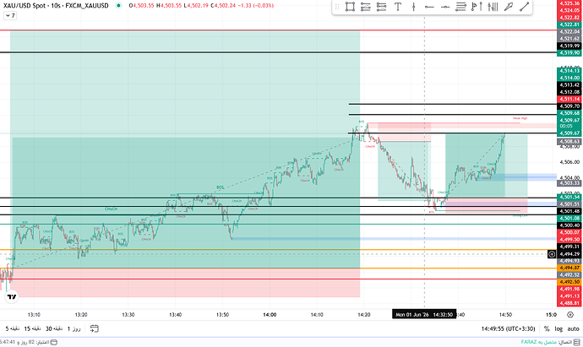Click the 4,519.99 black price label
This screenshot has height=347, width=583.
[569, 46]
